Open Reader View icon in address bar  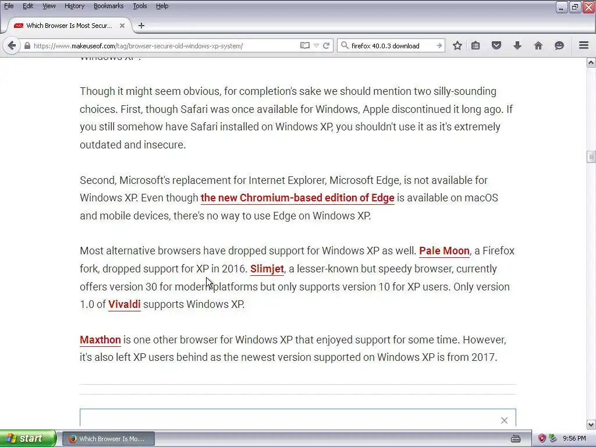click(x=305, y=45)
